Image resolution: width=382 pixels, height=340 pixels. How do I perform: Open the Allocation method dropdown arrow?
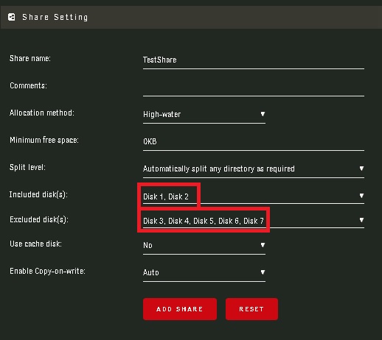(263, 114)
